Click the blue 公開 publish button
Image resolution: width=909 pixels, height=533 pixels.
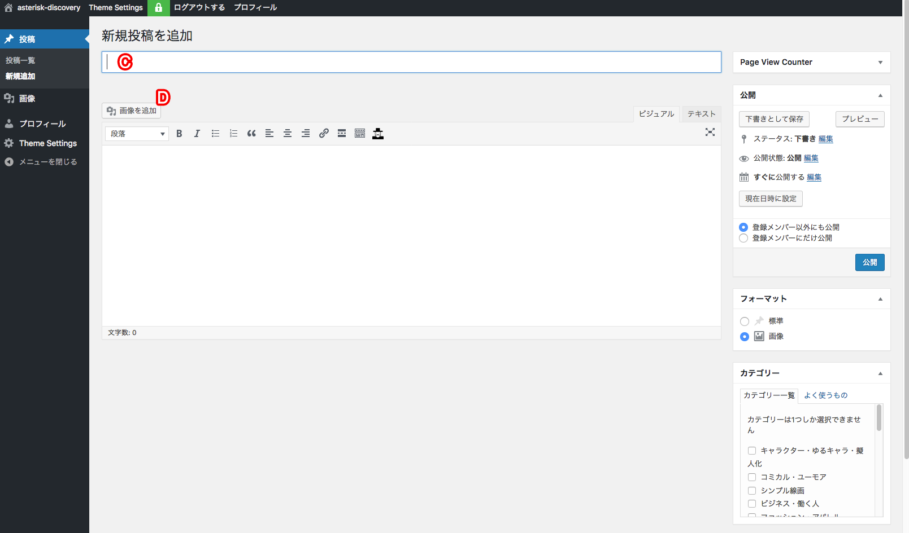coord(870,262)
